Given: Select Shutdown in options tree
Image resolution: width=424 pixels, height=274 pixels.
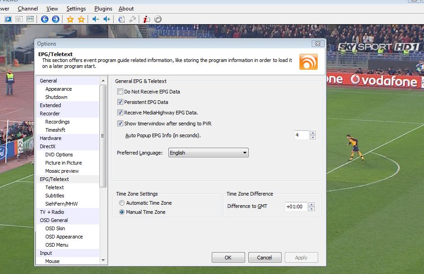Looking at the screenshot, I should click(56, 97).
